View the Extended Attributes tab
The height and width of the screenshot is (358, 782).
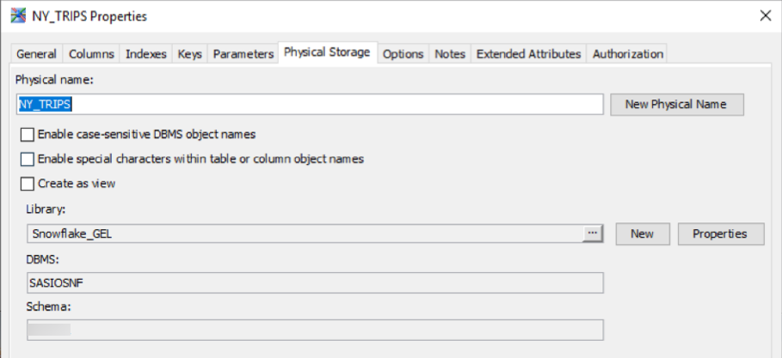[x=528, y=54]
